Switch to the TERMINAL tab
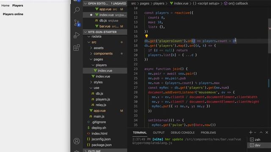The image size is (271, 152). click(140, 133)
